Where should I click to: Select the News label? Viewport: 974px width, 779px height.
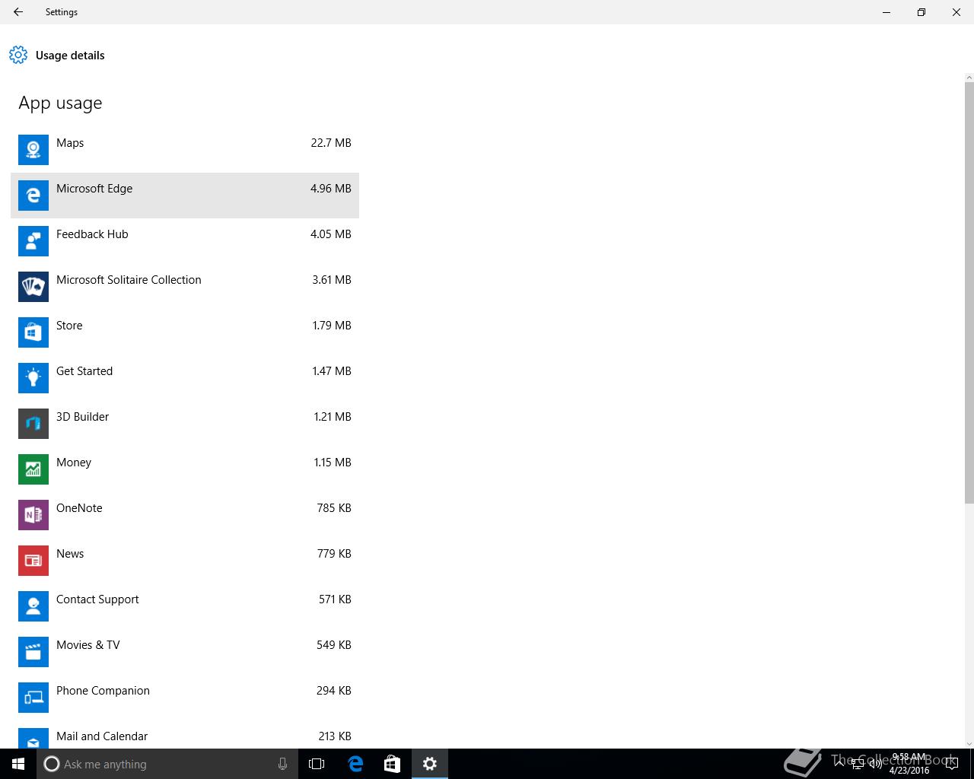(x=70, y=554)
